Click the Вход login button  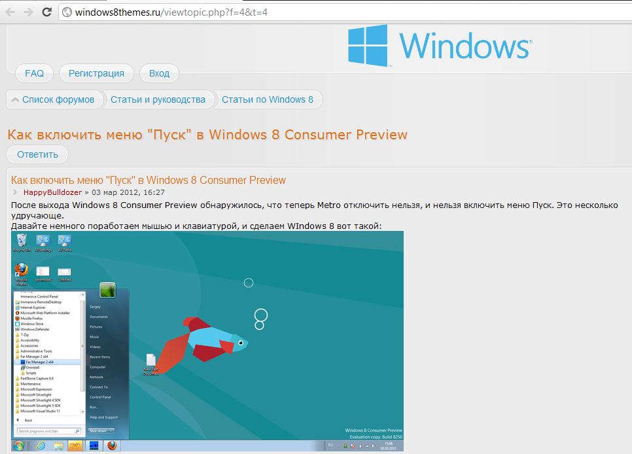[x=159, y=73]
